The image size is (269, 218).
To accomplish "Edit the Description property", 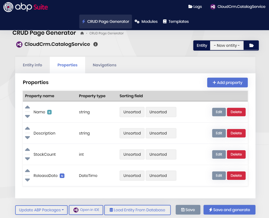I will (219, 133).
